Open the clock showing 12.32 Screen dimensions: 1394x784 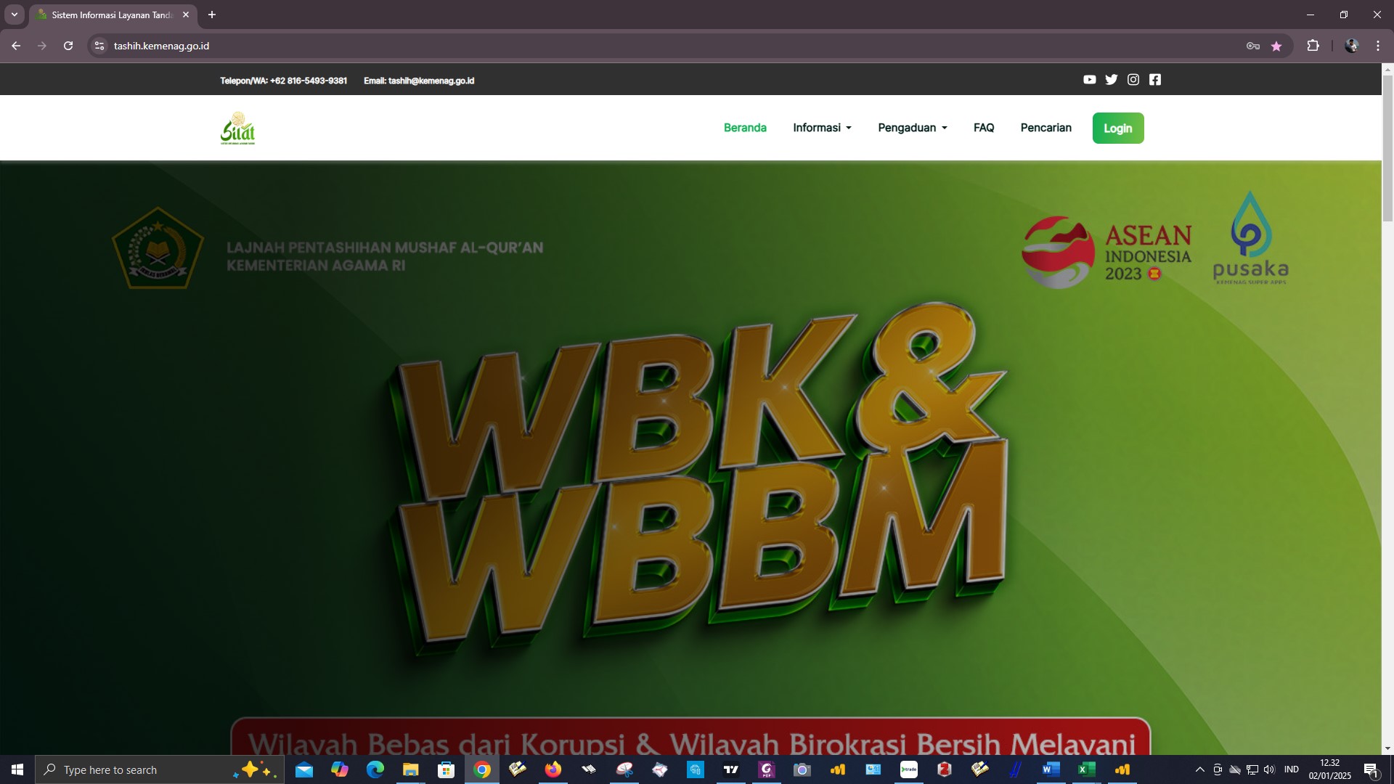(x=1330, y=769)
